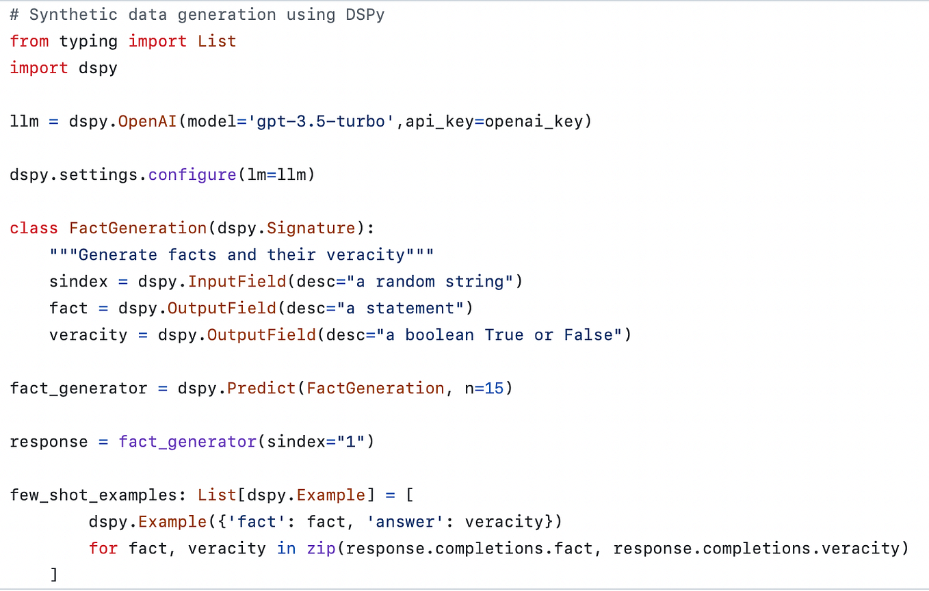
Task: Click the variable "llm" at assignment start
Action: 25,122
